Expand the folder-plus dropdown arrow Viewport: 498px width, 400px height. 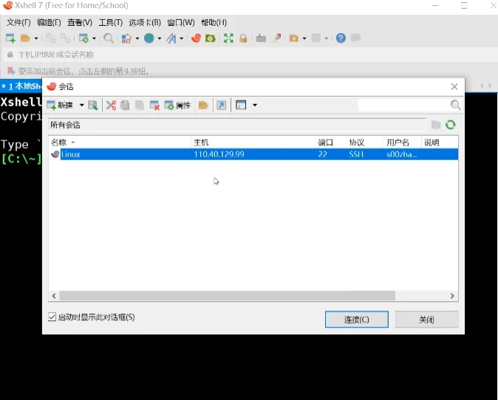(x=304, y=38)
